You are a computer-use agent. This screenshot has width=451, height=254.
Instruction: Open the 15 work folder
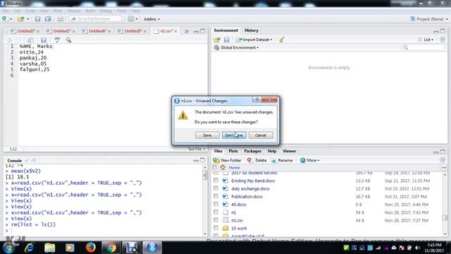pos(239,229)
